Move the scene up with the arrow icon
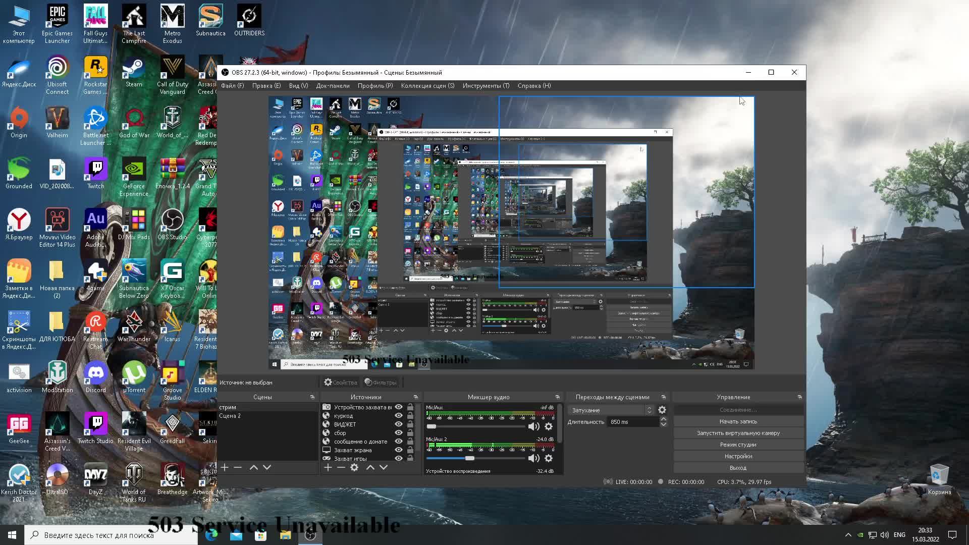 (x=253, y=468)
